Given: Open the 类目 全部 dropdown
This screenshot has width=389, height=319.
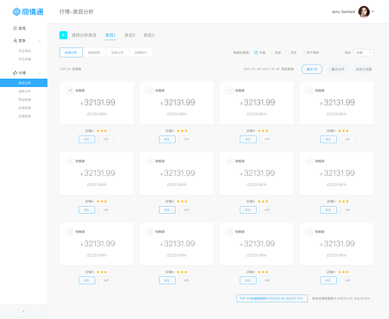Looking at the screenshot, I should (364, 53).
